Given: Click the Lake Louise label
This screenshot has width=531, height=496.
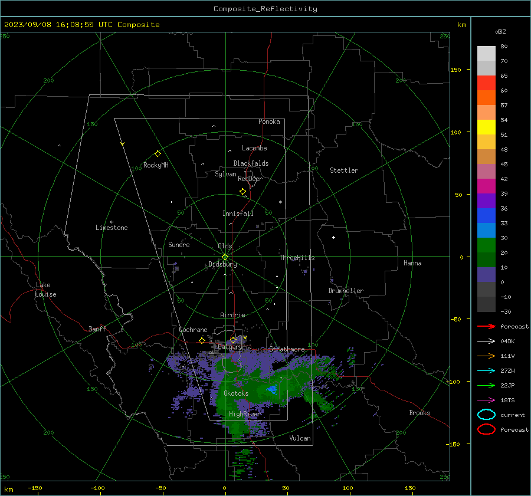Looking at the screenshot, I should tap(45, 290).
